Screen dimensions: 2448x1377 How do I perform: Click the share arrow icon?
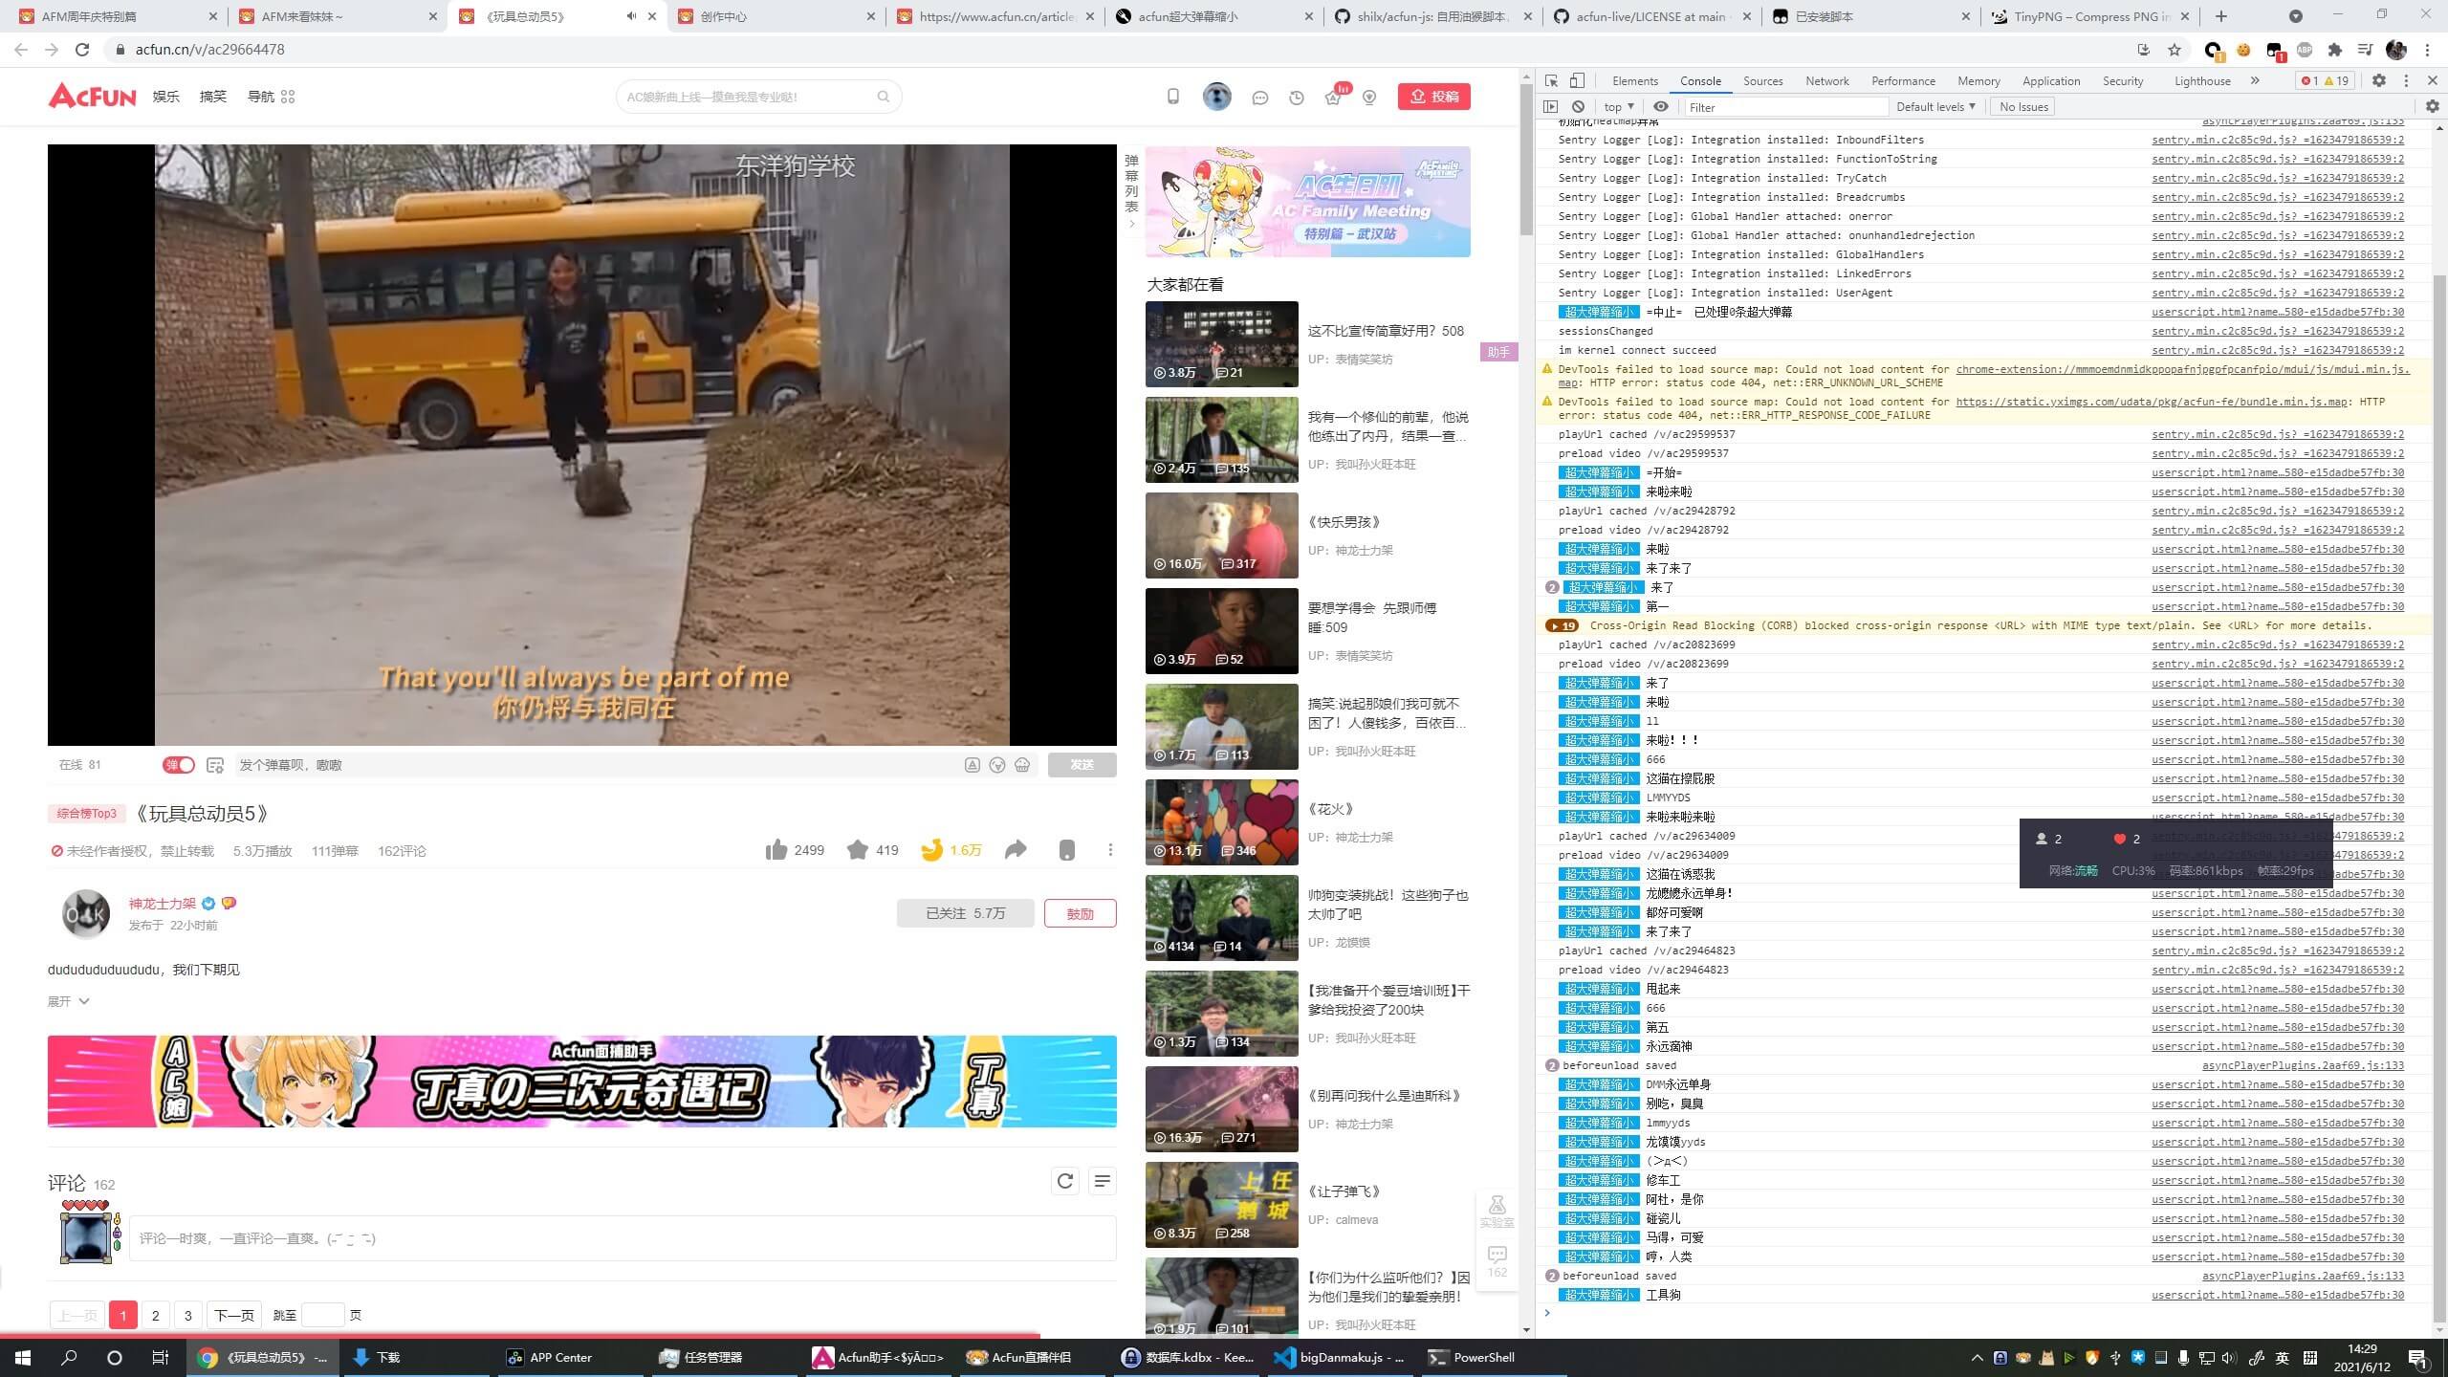pyautogui.click(x=1016, y=849)
